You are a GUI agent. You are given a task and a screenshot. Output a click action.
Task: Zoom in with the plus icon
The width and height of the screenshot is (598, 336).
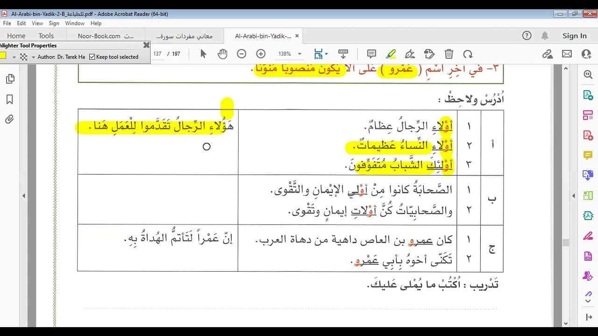261,54
